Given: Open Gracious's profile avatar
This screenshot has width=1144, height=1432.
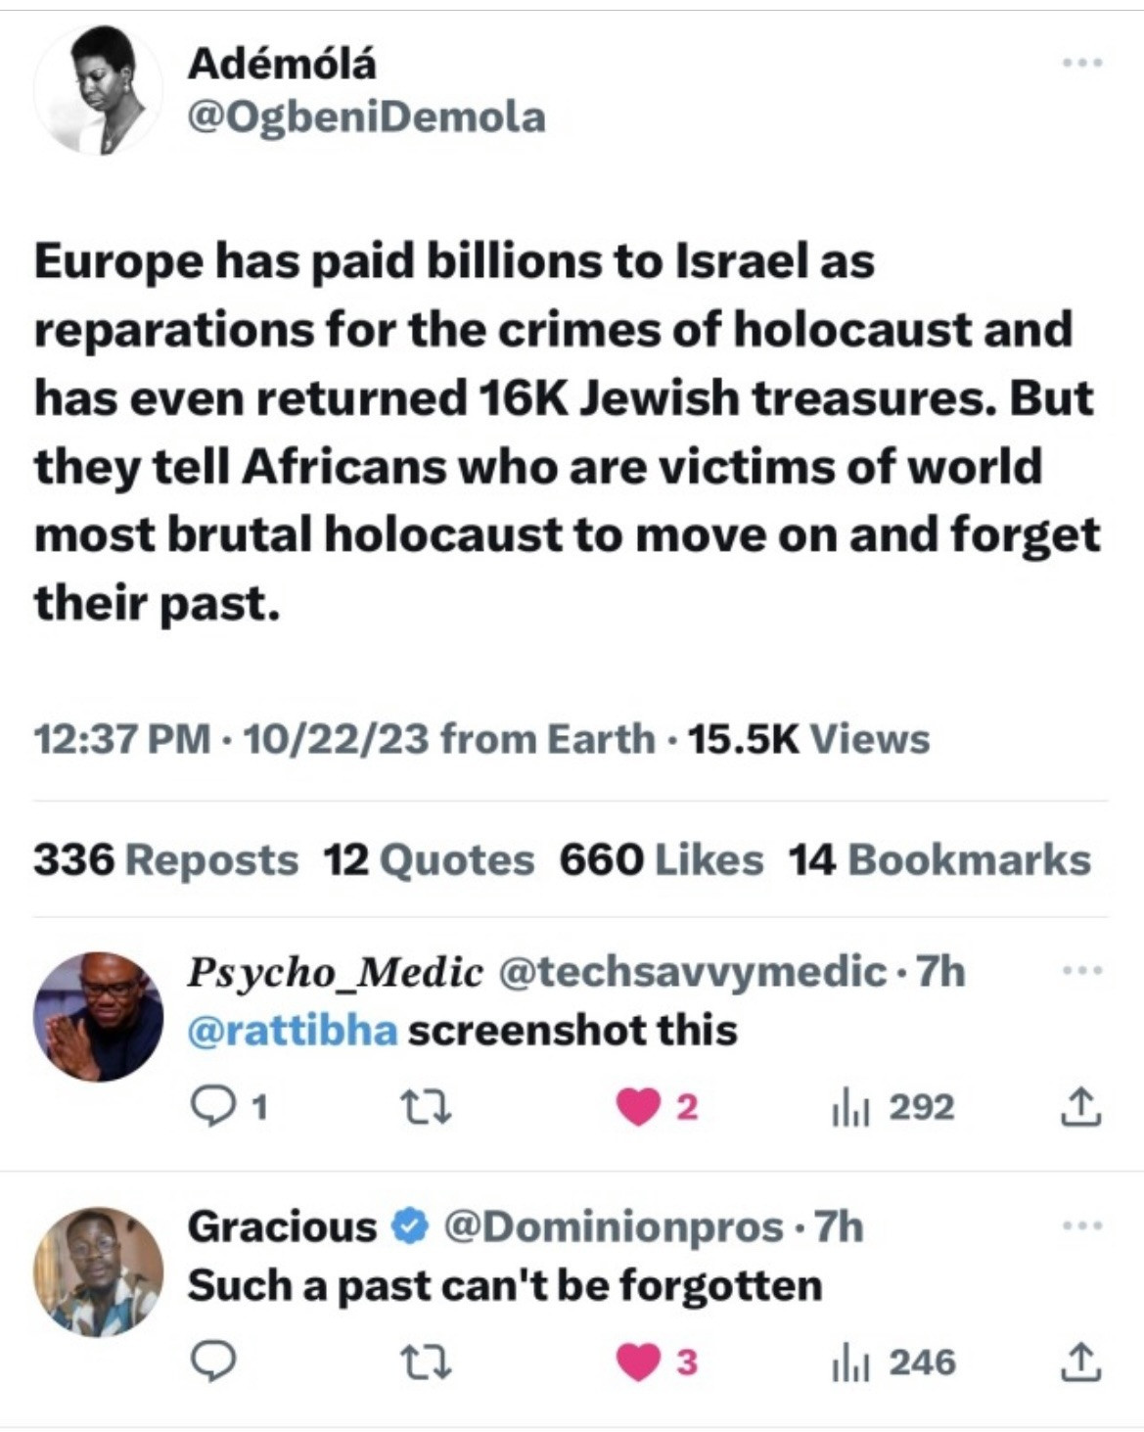Looking at the screenshot, I should click(98, 1271).
